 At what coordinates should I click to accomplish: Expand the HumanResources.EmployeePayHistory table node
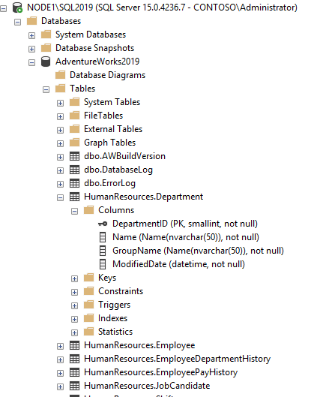coord(60,374)
